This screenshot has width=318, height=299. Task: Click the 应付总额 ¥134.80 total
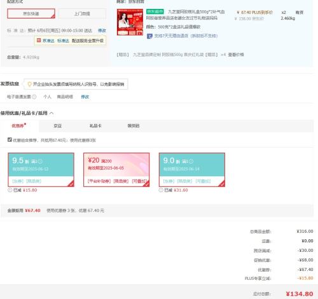click(300, 294)
